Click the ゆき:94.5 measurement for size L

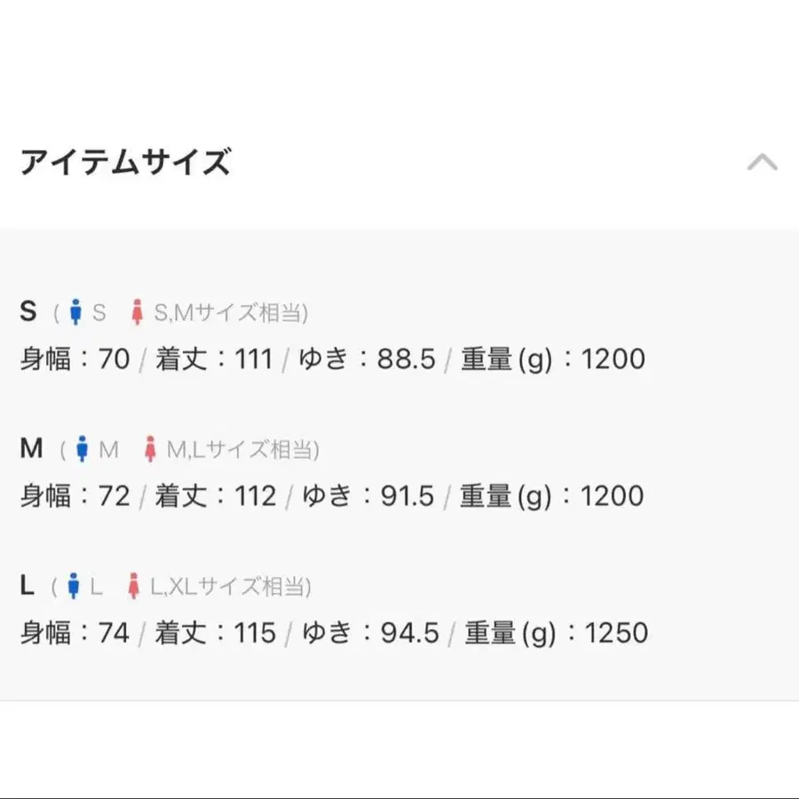pos(370,633)
